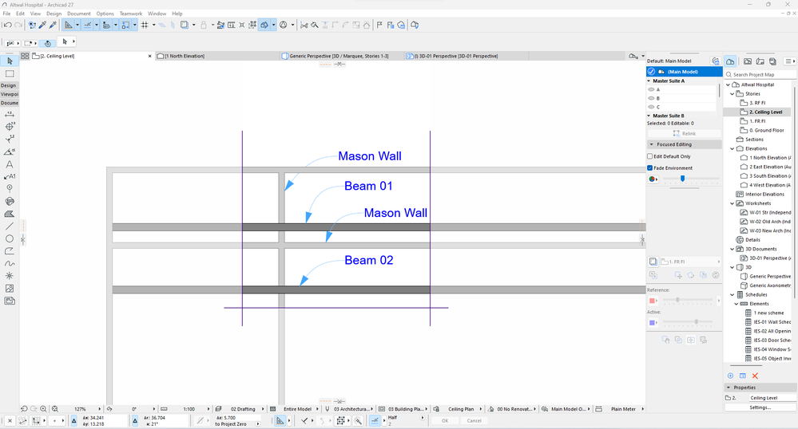Click the OK button in bottom bar

445,420
